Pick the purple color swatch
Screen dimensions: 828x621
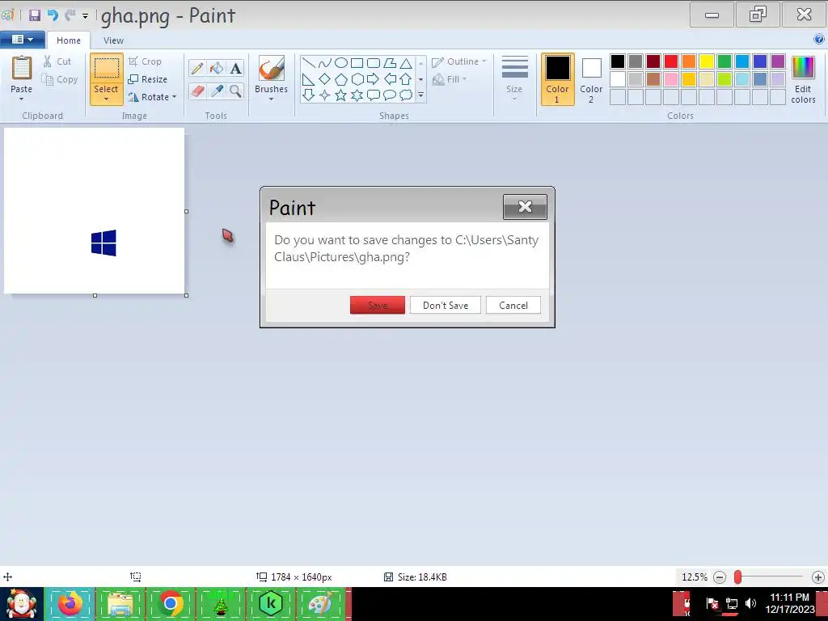point(778,61)
